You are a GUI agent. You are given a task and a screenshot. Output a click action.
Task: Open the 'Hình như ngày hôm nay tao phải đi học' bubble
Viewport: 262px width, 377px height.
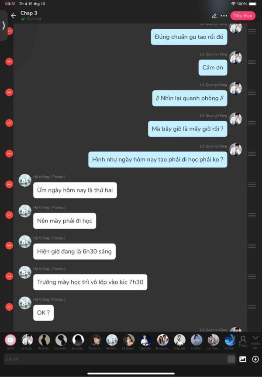pos(158,159)
